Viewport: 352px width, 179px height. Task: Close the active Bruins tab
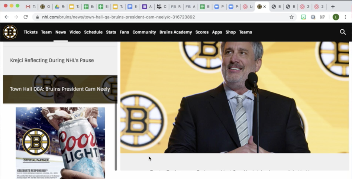coord(264,7)
